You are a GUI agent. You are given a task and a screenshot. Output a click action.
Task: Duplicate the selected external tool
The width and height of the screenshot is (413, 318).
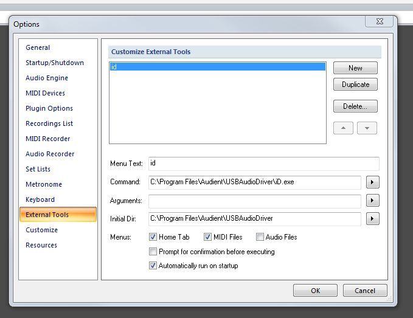click(355, 85)
